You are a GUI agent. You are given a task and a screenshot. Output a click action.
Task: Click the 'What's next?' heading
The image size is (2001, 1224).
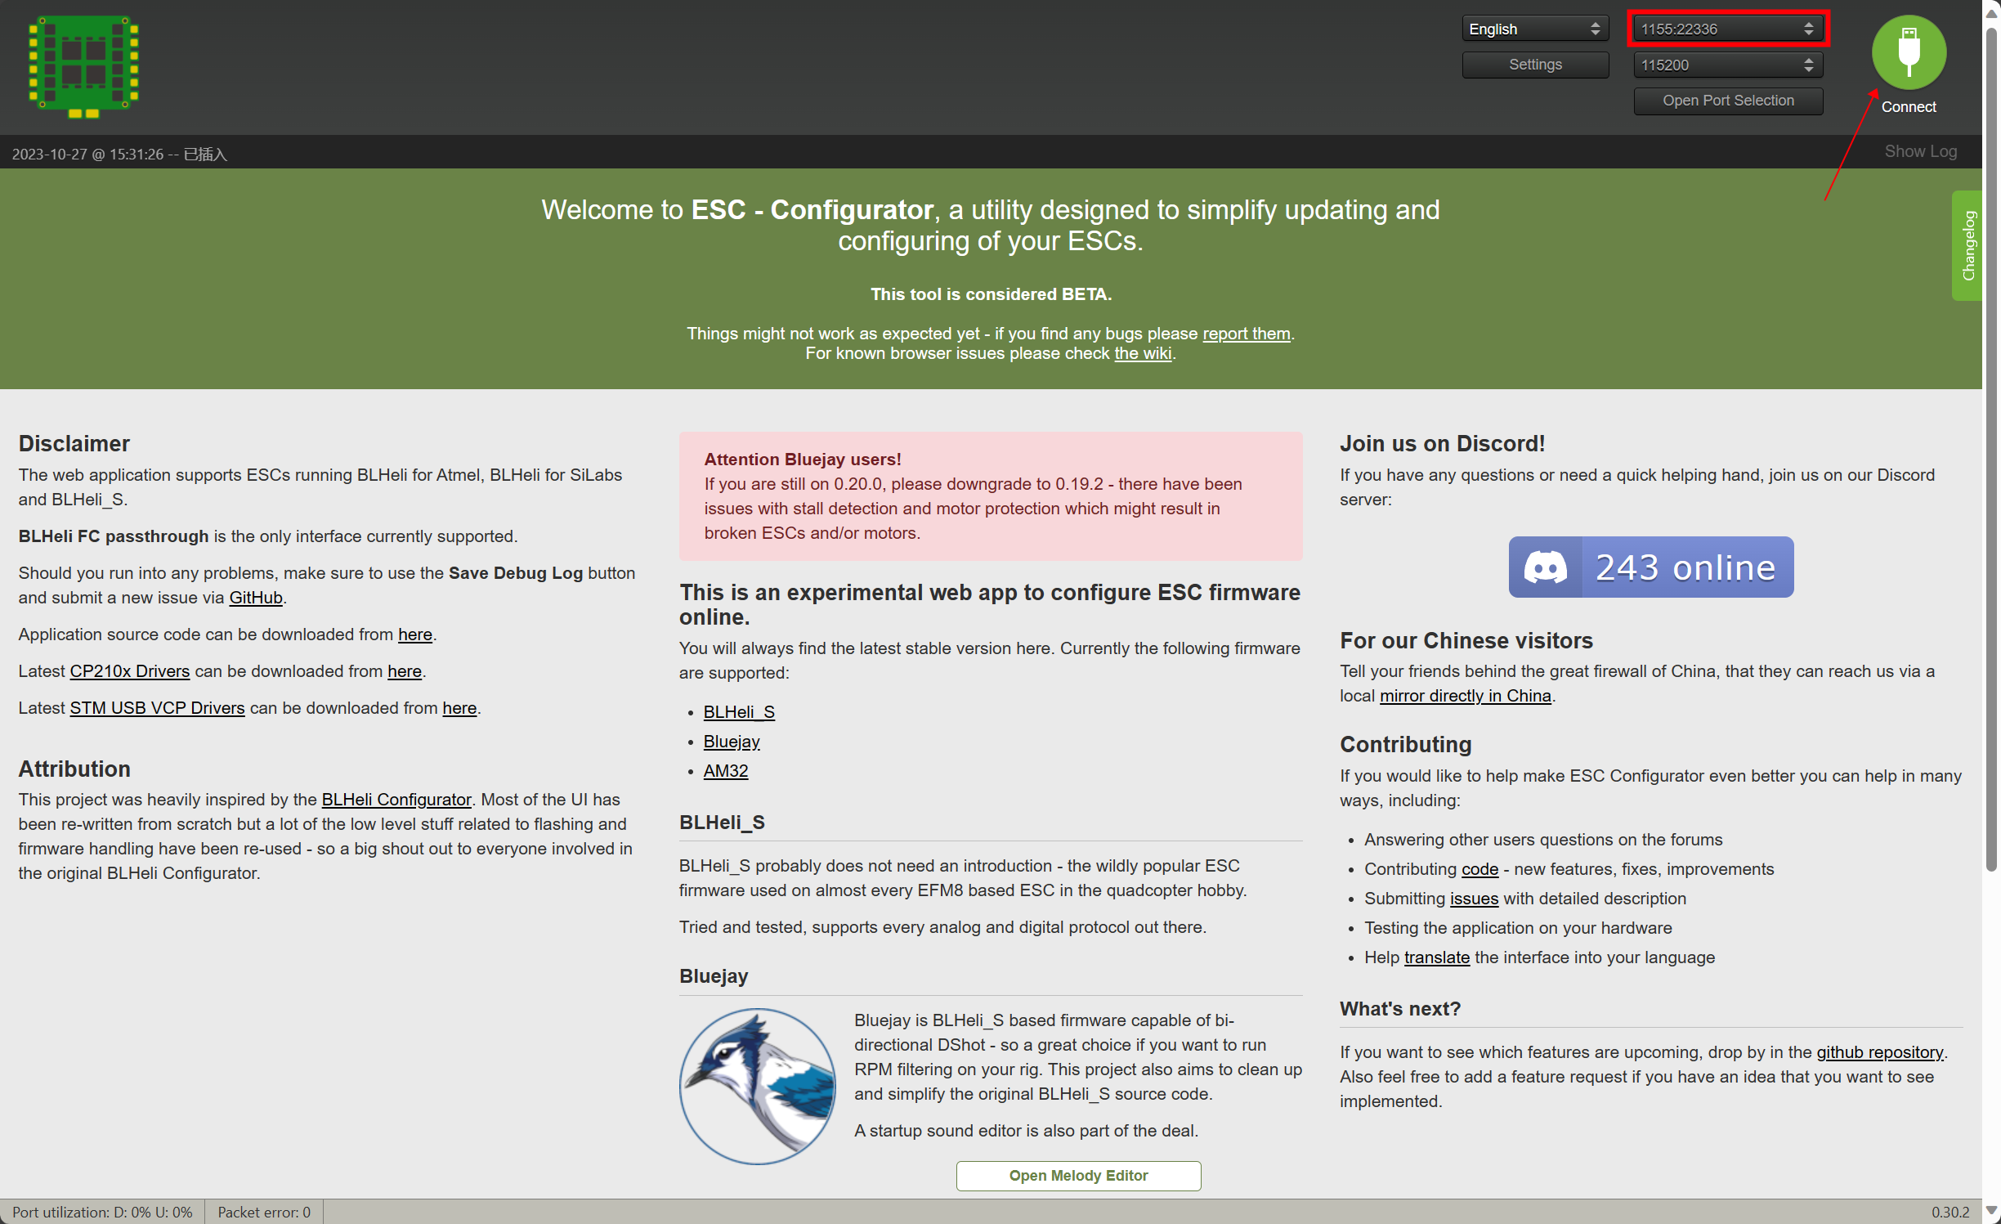tap(1399, 1008)
